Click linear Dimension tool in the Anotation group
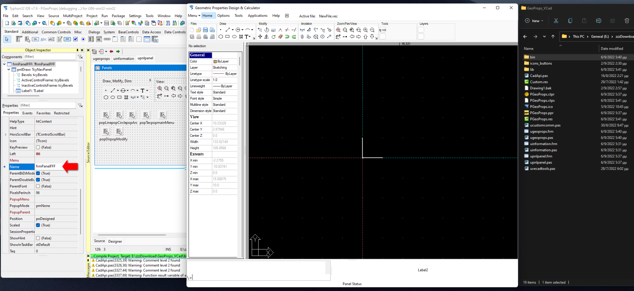The height and width of the screenshot is (291, 634). [302, 30]
